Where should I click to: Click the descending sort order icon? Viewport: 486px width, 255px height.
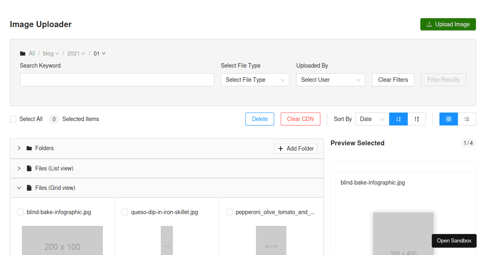[417, 119]
